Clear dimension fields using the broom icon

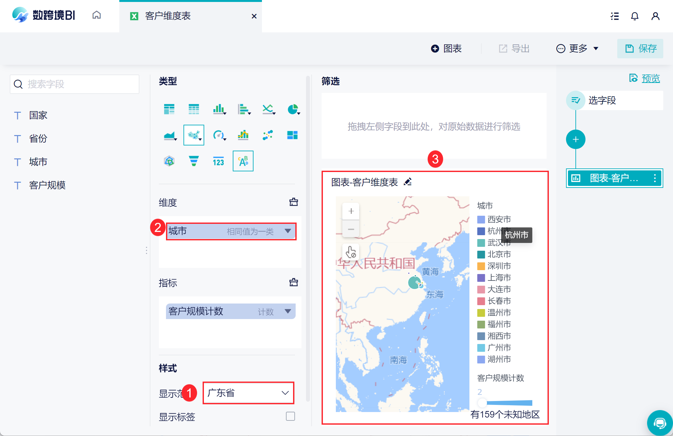pos(293,202)
